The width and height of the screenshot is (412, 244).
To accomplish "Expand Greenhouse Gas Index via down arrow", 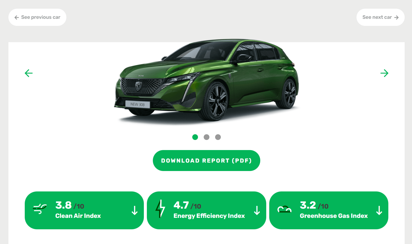I will click(x=379, y=211).
